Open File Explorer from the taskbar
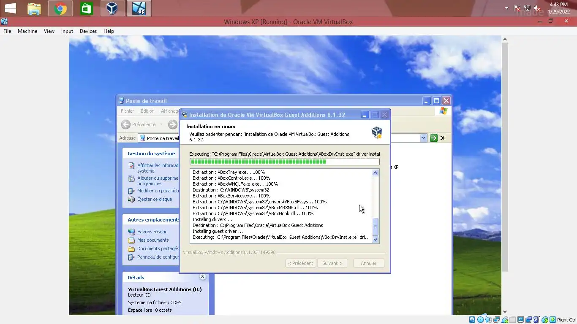Viewport: 577px width, 324px height. pos(34,8)
